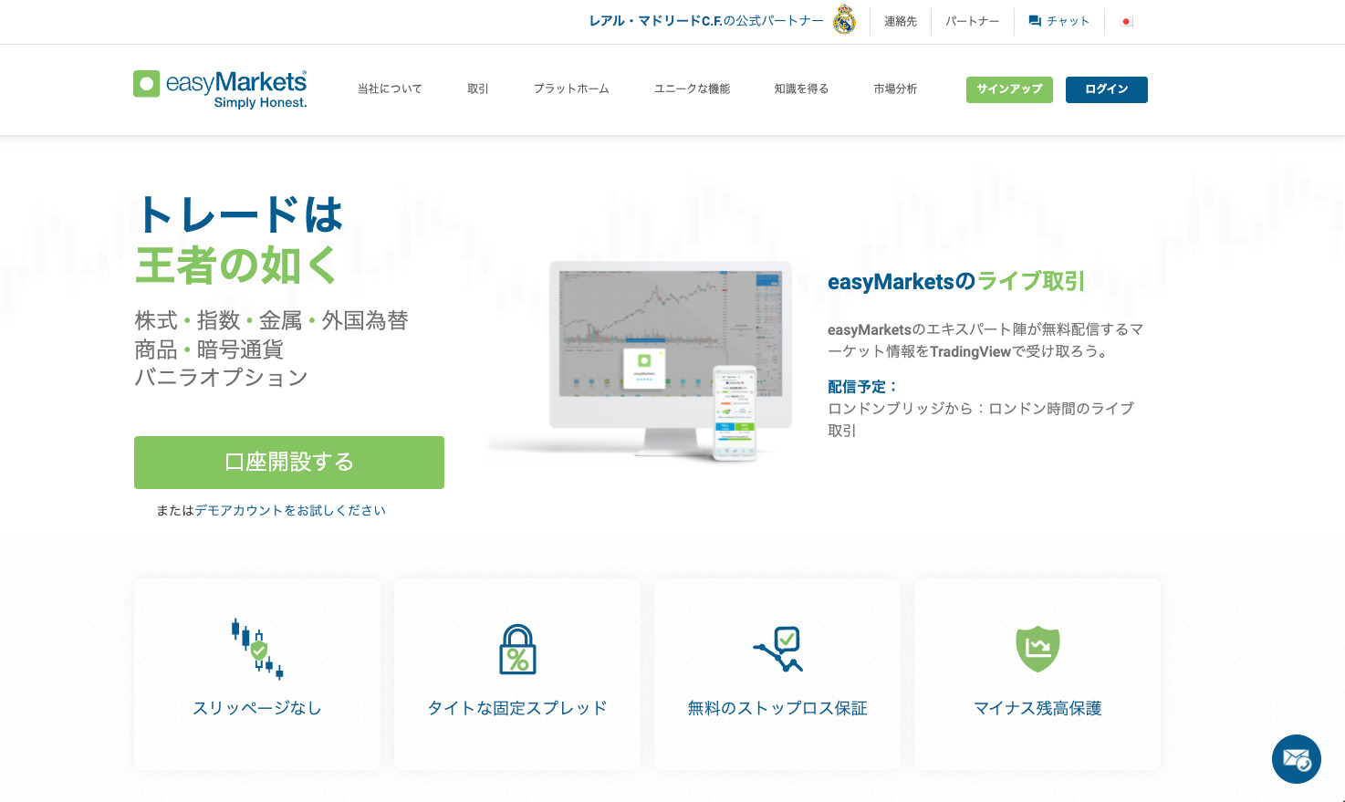The height and width of the screenshot is (802, 1345).
Task: Open the 当社について menu
Action: pyautogui.click(x=390, y=89)
